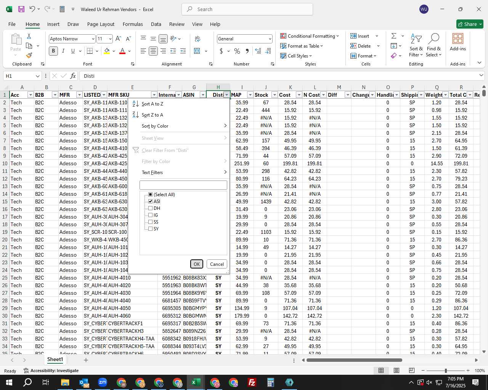The width and height of the screenshot is (488, 390).
Task: Click the Find & Select magnifier icon
Action: (434, 45)
